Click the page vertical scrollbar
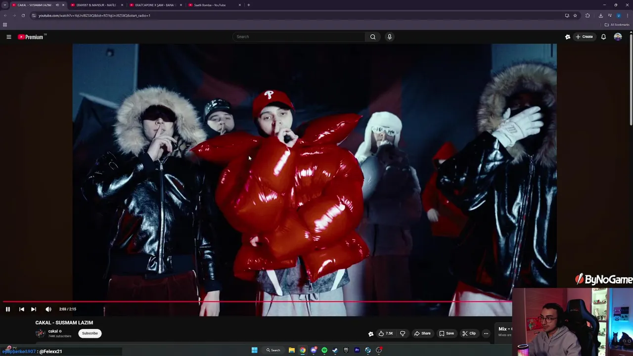Image resolution: width=633 pixels, height=356 pixels. (x=631, y=79)
